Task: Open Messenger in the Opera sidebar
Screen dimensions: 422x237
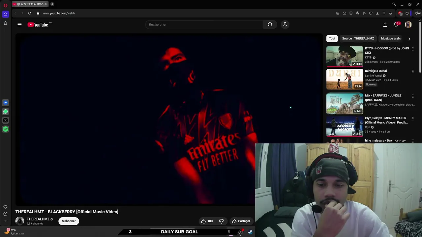Action: point(5,103)
